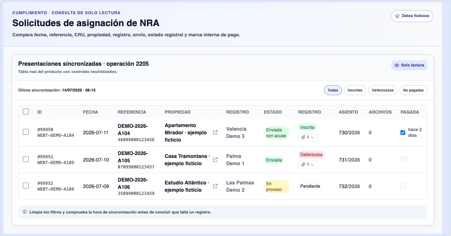The width and height of the screenshot is (451, 236).
Task: Click ID WEBT-DEMO-A105
Action: click(x=56, y=163)
